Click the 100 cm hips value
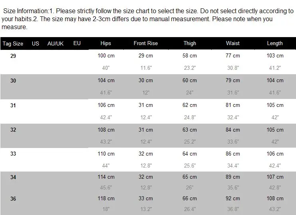The width and height of the screenshot is (296, 215). click(106, 56)
